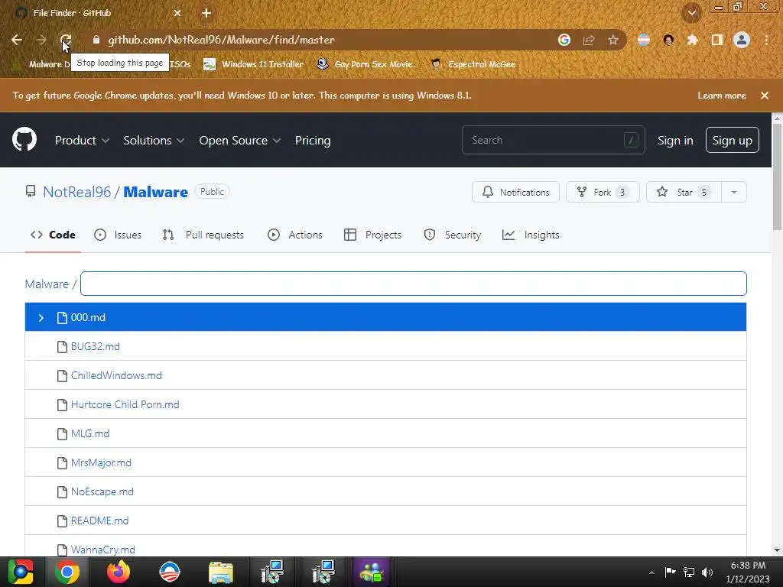The height and width of the screenshot is (587, 783).
Task: Click the Chrome taskbar icon
Action: (x=67, y=572)
